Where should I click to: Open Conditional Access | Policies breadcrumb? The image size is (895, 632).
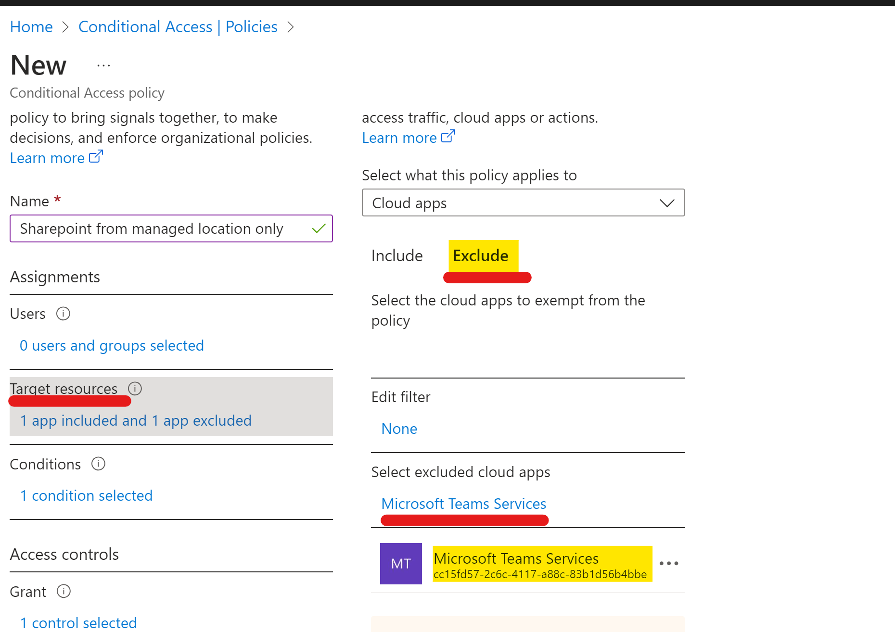click(178, 27)
